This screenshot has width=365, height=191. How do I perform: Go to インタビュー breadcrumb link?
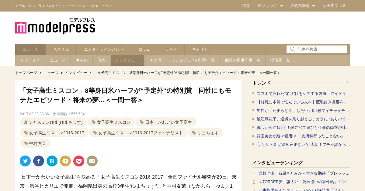[x=76, y=73]
